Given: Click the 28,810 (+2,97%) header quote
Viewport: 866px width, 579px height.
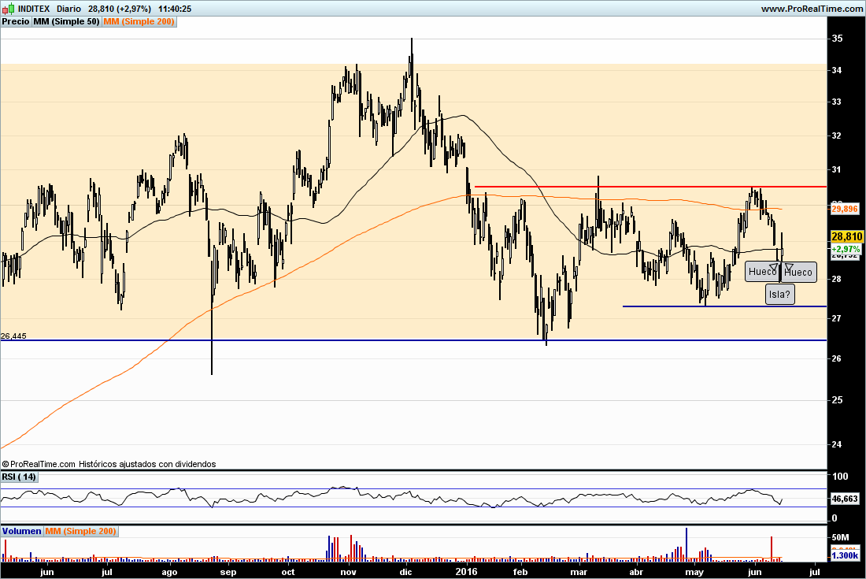Looking at the screenshot, I should click(x=120, y=9).
